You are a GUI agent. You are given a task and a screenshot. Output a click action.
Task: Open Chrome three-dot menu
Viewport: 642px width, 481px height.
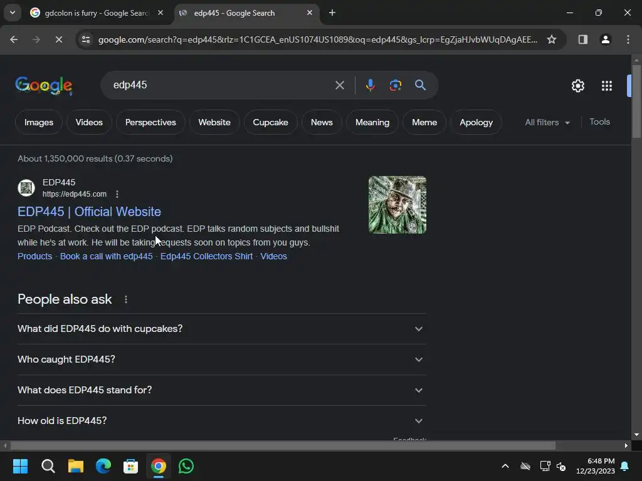click(x=628, y=39)
